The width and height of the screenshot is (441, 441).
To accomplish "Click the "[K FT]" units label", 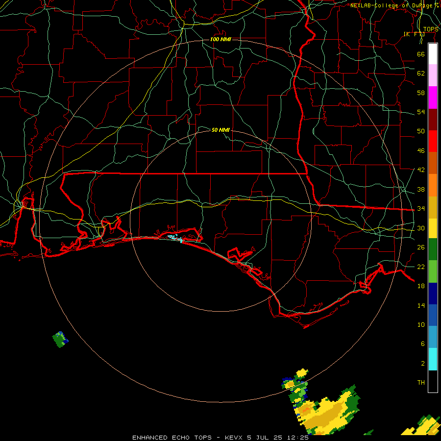I will (x=414, y=34).
